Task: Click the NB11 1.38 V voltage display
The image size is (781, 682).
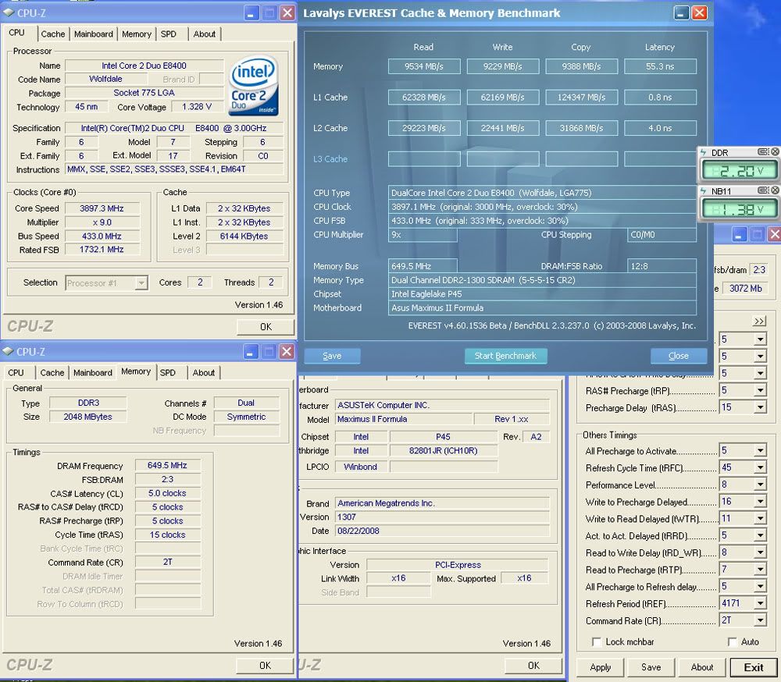Action: 740,209
